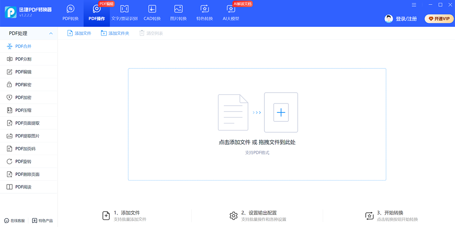Select PDF旋转 sidebar item
The image size is (455, 227).
[x=23, y=162]
